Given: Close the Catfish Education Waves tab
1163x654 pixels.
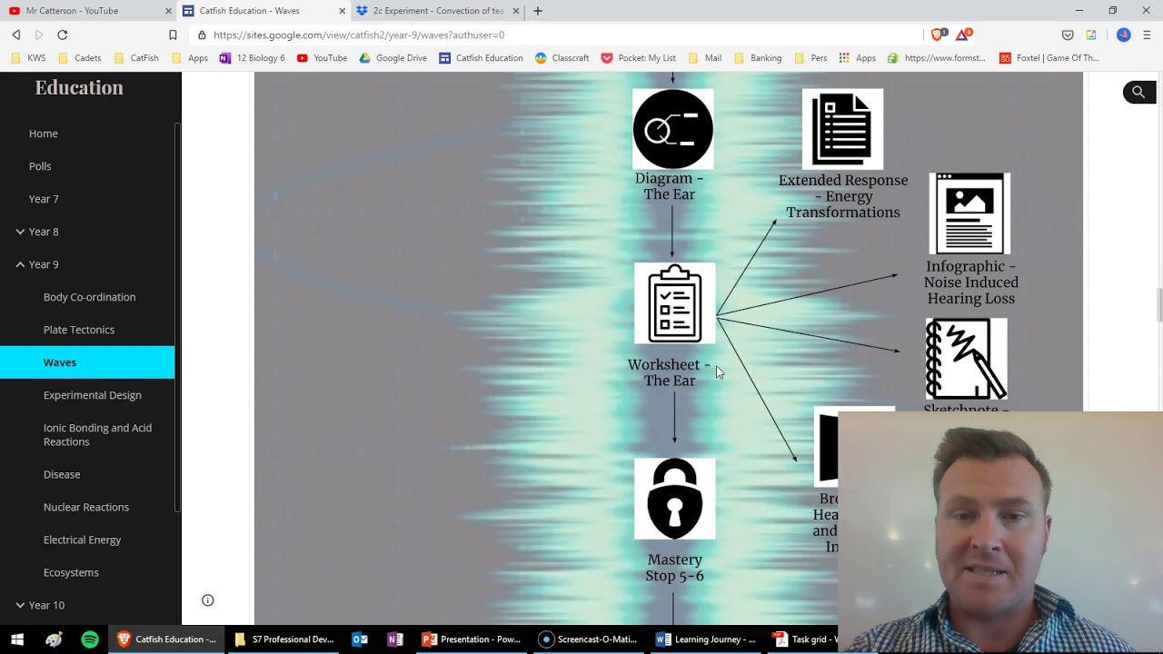Looking at the screenshot, I should point(343,11).
